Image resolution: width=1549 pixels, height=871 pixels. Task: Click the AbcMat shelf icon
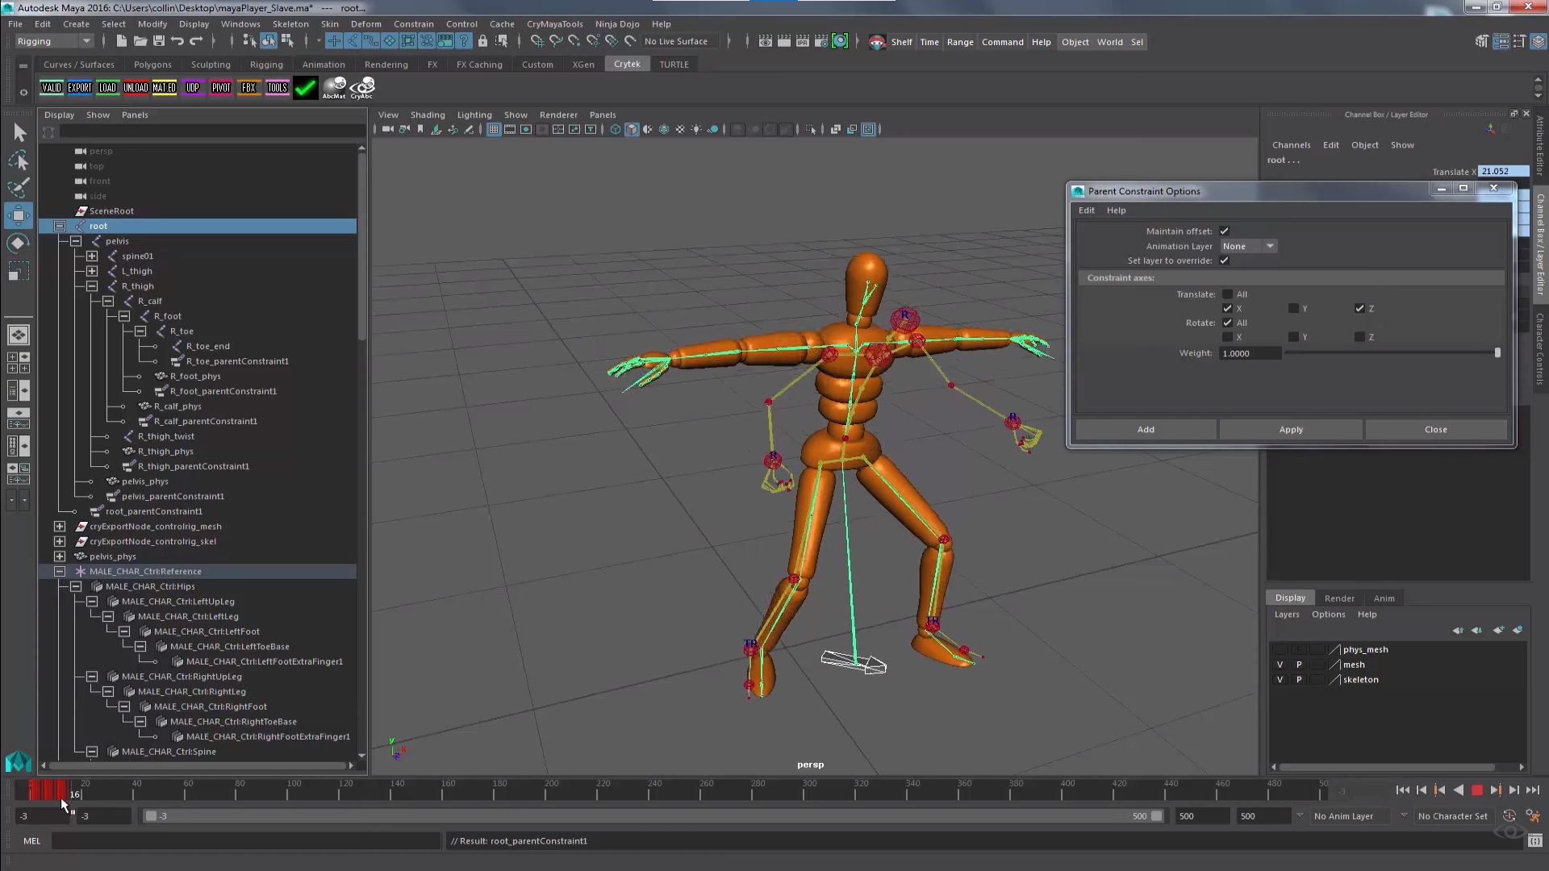[x=334, y=88]
